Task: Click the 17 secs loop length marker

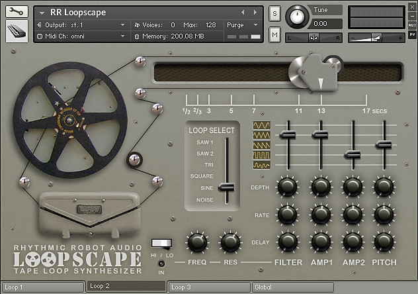Action: [x=374, y=111]
